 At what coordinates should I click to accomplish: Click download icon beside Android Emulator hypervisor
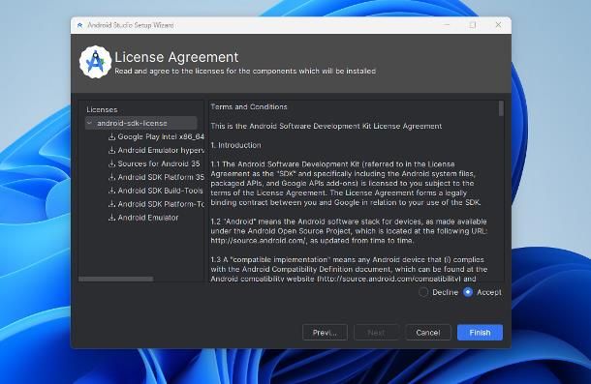(111, 150)
